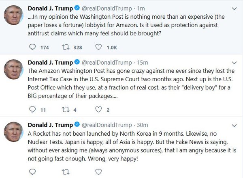
Task: Click the avatar beside the 30m tweet
Action: click(13, 132)
